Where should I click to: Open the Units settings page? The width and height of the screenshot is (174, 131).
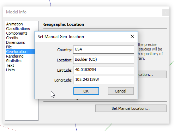point(10,70)
